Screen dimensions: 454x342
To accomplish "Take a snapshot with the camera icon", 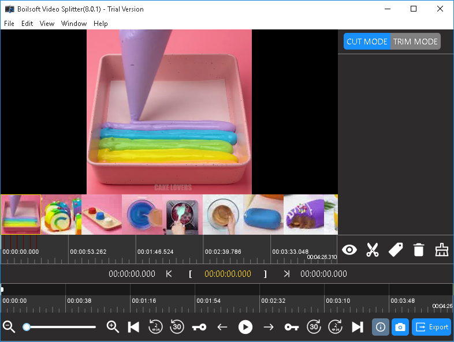I will click(x=400, y=327).
